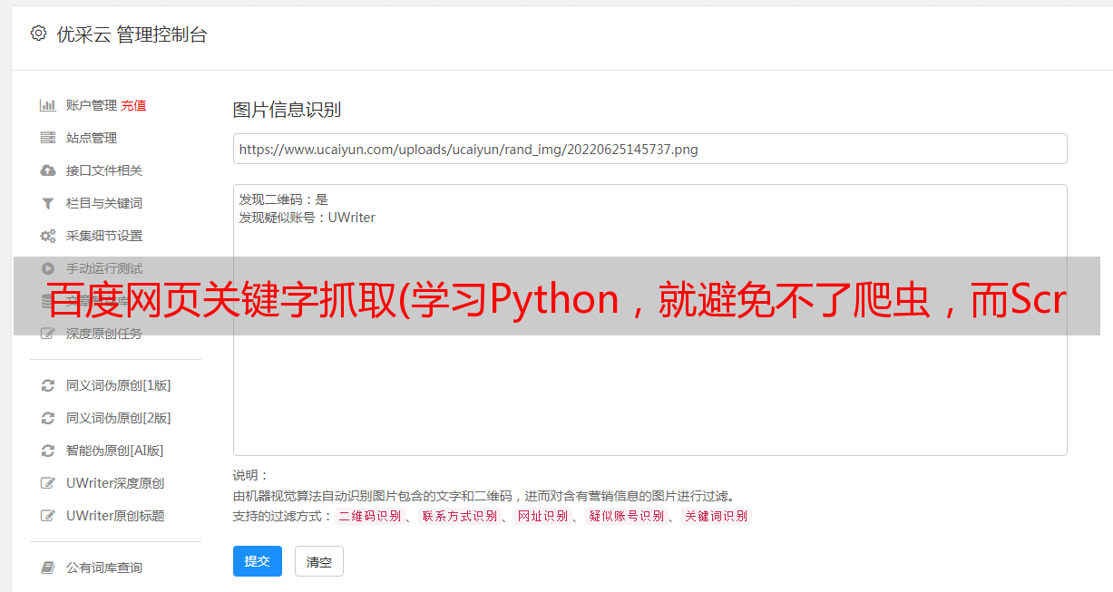Open 公有词库查询 page
This screenshot has width=1113, height=592.
coord(104,568)
